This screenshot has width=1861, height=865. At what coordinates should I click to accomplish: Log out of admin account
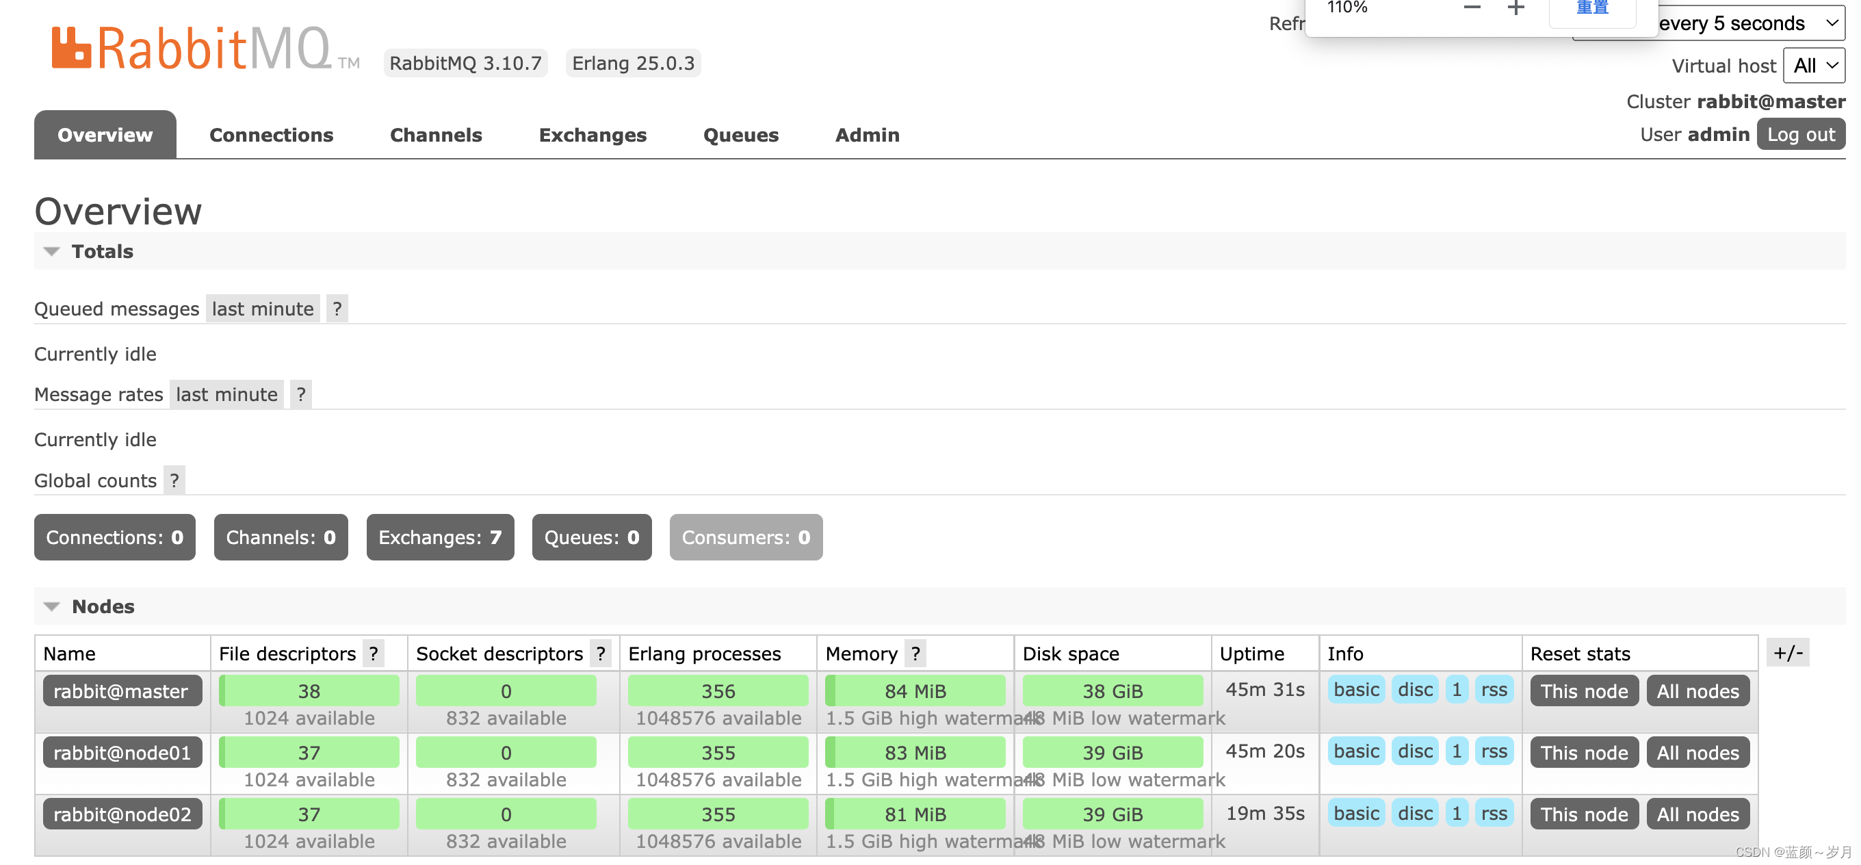1800,134
